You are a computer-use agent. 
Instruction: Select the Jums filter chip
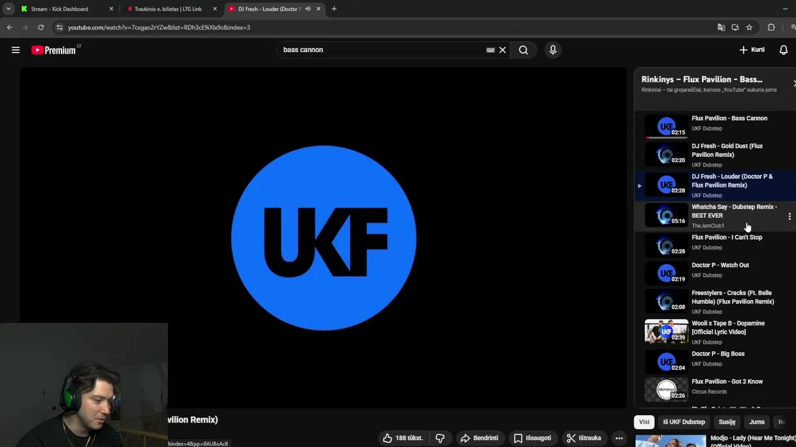[x=757, y=422]
